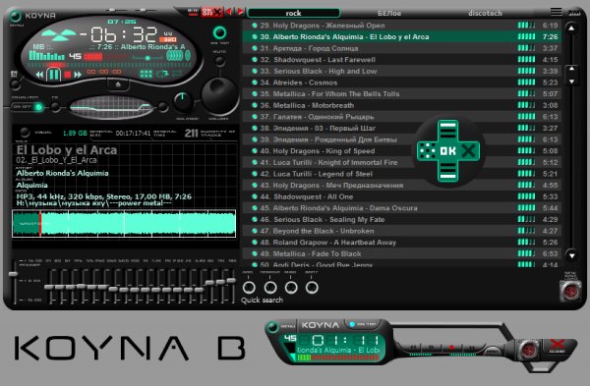Toggle the Visual knob above track info
590x386 pixels.
tap(25, 132)
